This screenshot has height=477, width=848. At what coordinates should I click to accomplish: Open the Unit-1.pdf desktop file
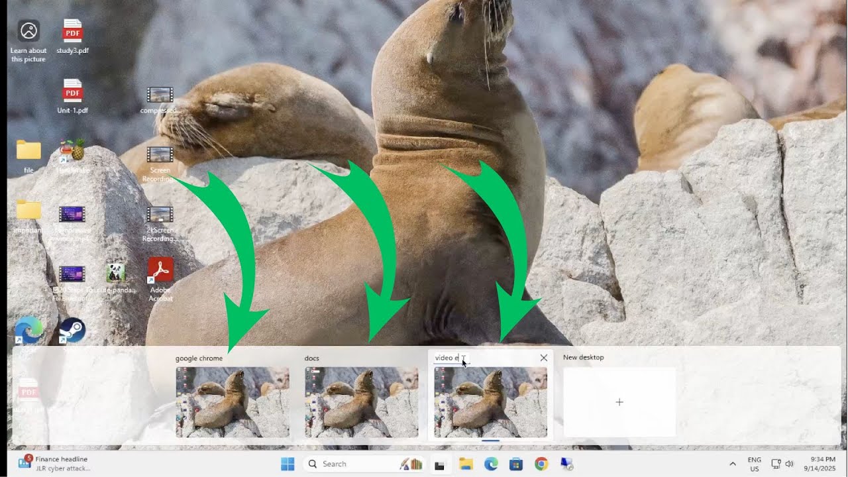pyautogui.click(x=72, y=97)
